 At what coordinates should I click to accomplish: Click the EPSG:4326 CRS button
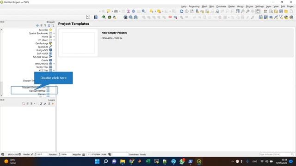point(14,154)
